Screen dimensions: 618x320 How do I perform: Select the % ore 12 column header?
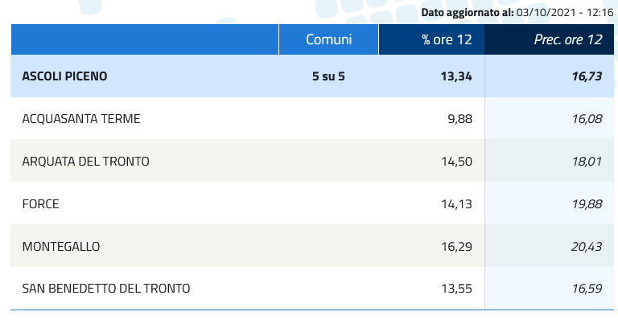[431, 39]
